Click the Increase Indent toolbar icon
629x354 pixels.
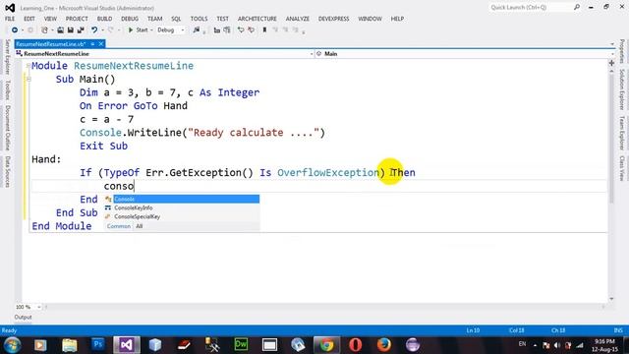[x=227, y=30]
